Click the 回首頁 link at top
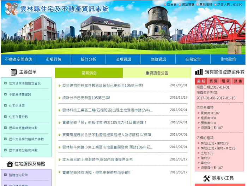Screen dimensions: 247x186 (171, 5)
